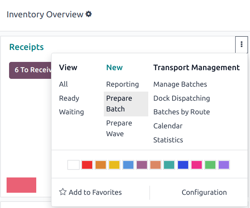The image size is (250, 208).
Task: Choose the yellow color swatch
Action: point(114,165)
